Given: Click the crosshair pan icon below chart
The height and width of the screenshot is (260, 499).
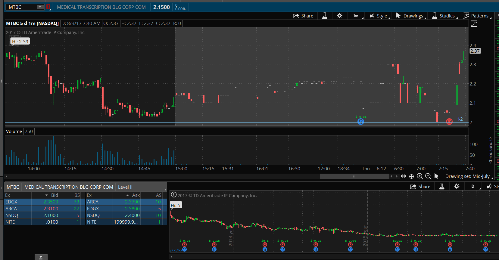Looking at the screenshot, I should click(411, 176).
